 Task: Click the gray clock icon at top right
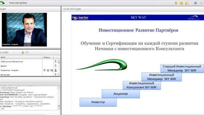[x=201, y=3]
